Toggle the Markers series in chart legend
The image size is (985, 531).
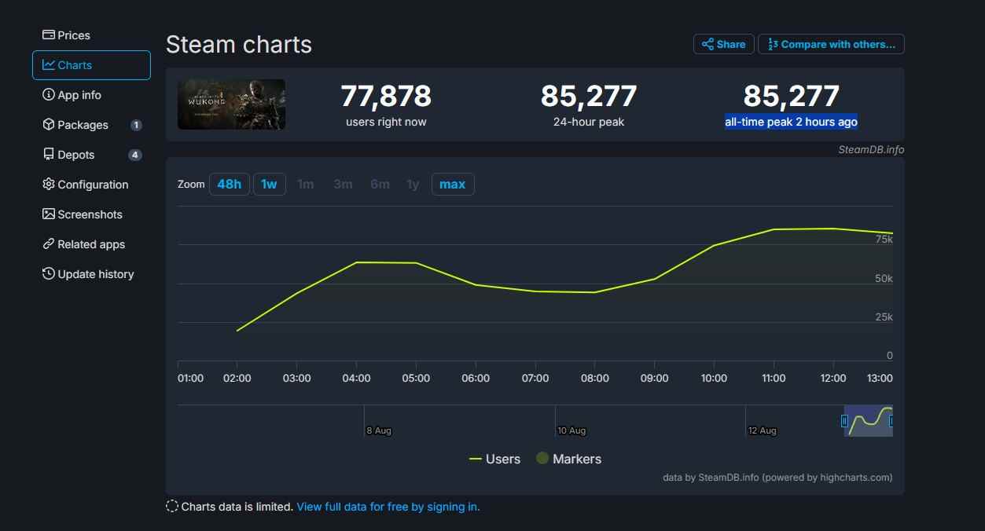[568, 459]
